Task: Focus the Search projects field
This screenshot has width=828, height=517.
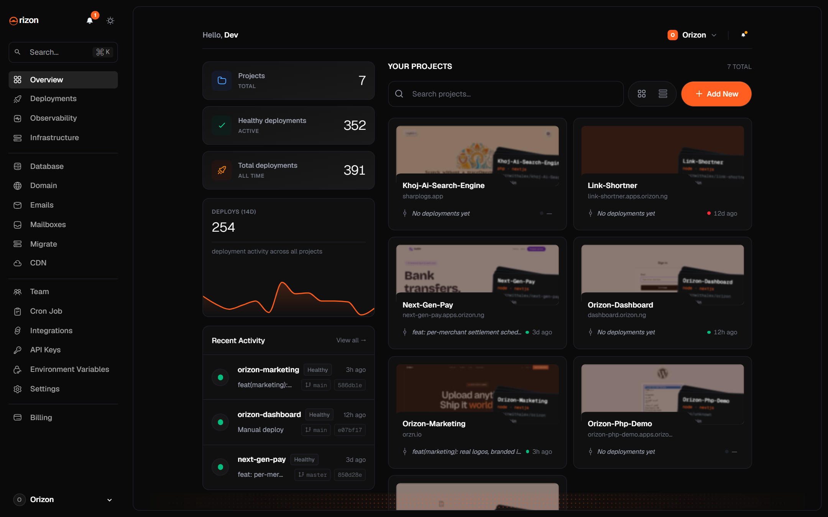Action: (506, 94)
